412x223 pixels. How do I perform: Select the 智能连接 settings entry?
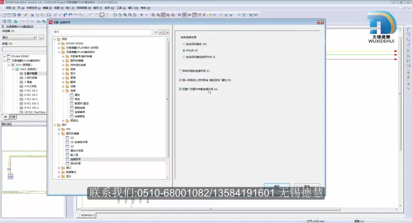(x=79, y=108)
